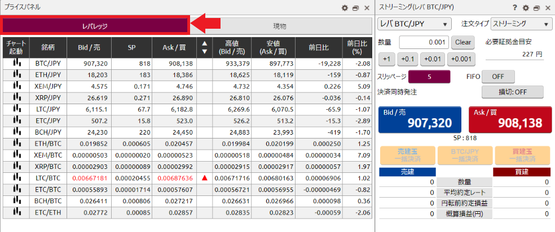Launch chart for XEM/JPY row

(x=16, y=86)
